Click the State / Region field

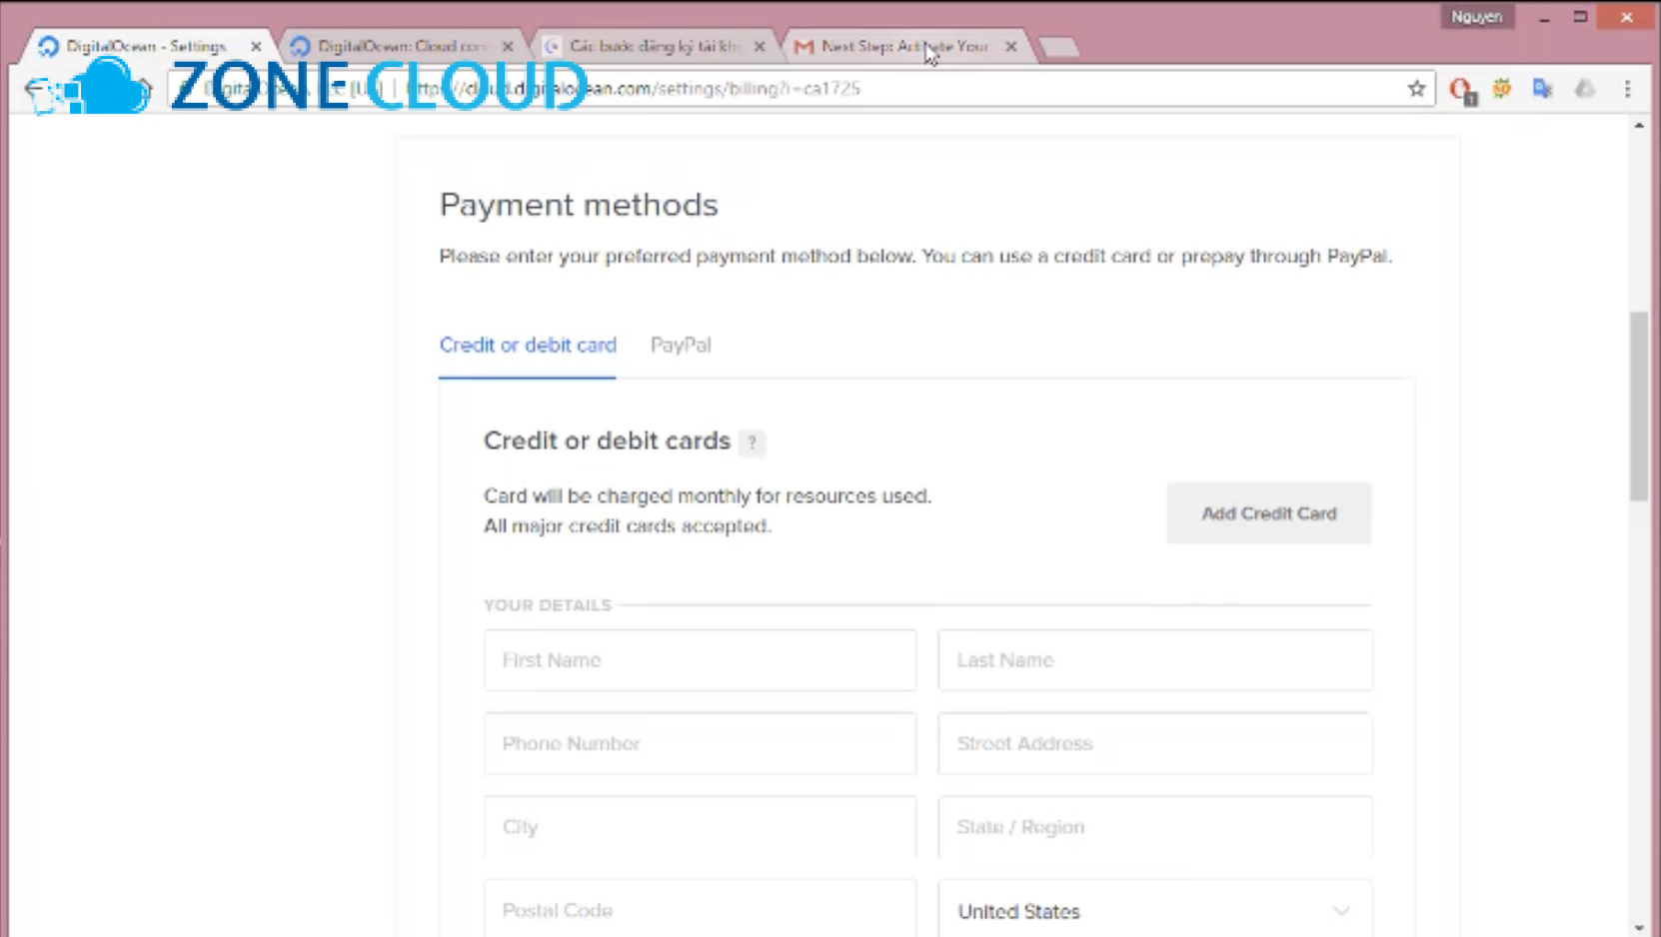click(x=1154, y=827)
